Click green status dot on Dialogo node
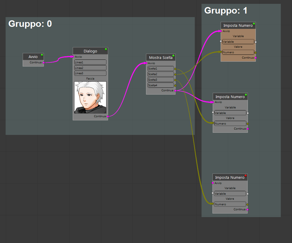 click(106, 49)
